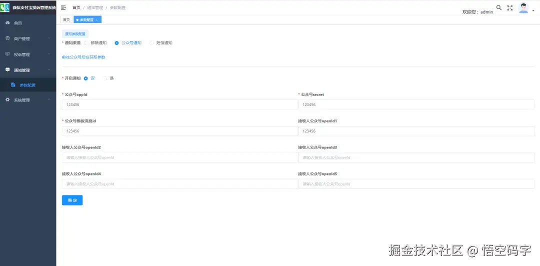This screenshot has height=266, width=540.
Task: Switch to the 首页 page tab
Action: coord(66,20)
